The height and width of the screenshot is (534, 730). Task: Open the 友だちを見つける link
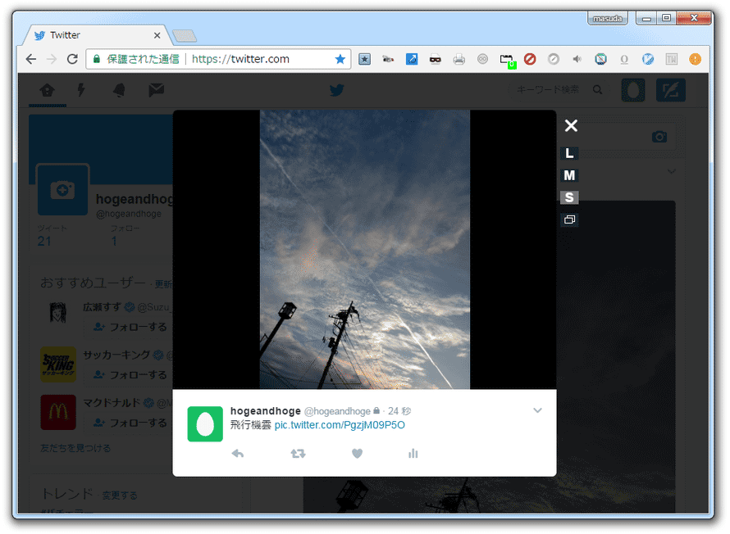click(75, 449)
